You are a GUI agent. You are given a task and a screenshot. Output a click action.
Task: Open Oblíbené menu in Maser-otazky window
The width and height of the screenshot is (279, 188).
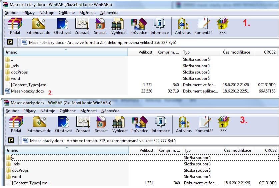click(x=68, y=111)
